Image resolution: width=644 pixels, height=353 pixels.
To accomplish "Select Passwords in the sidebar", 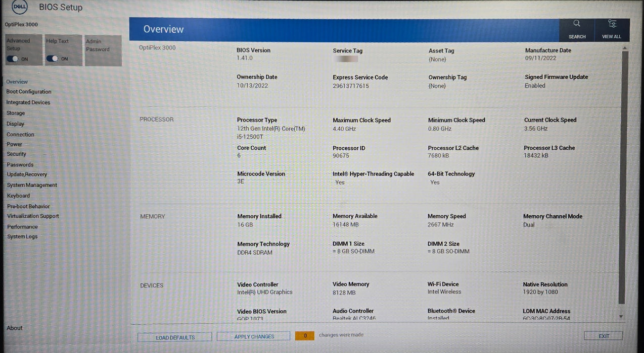I will click(x=20, y=165).
